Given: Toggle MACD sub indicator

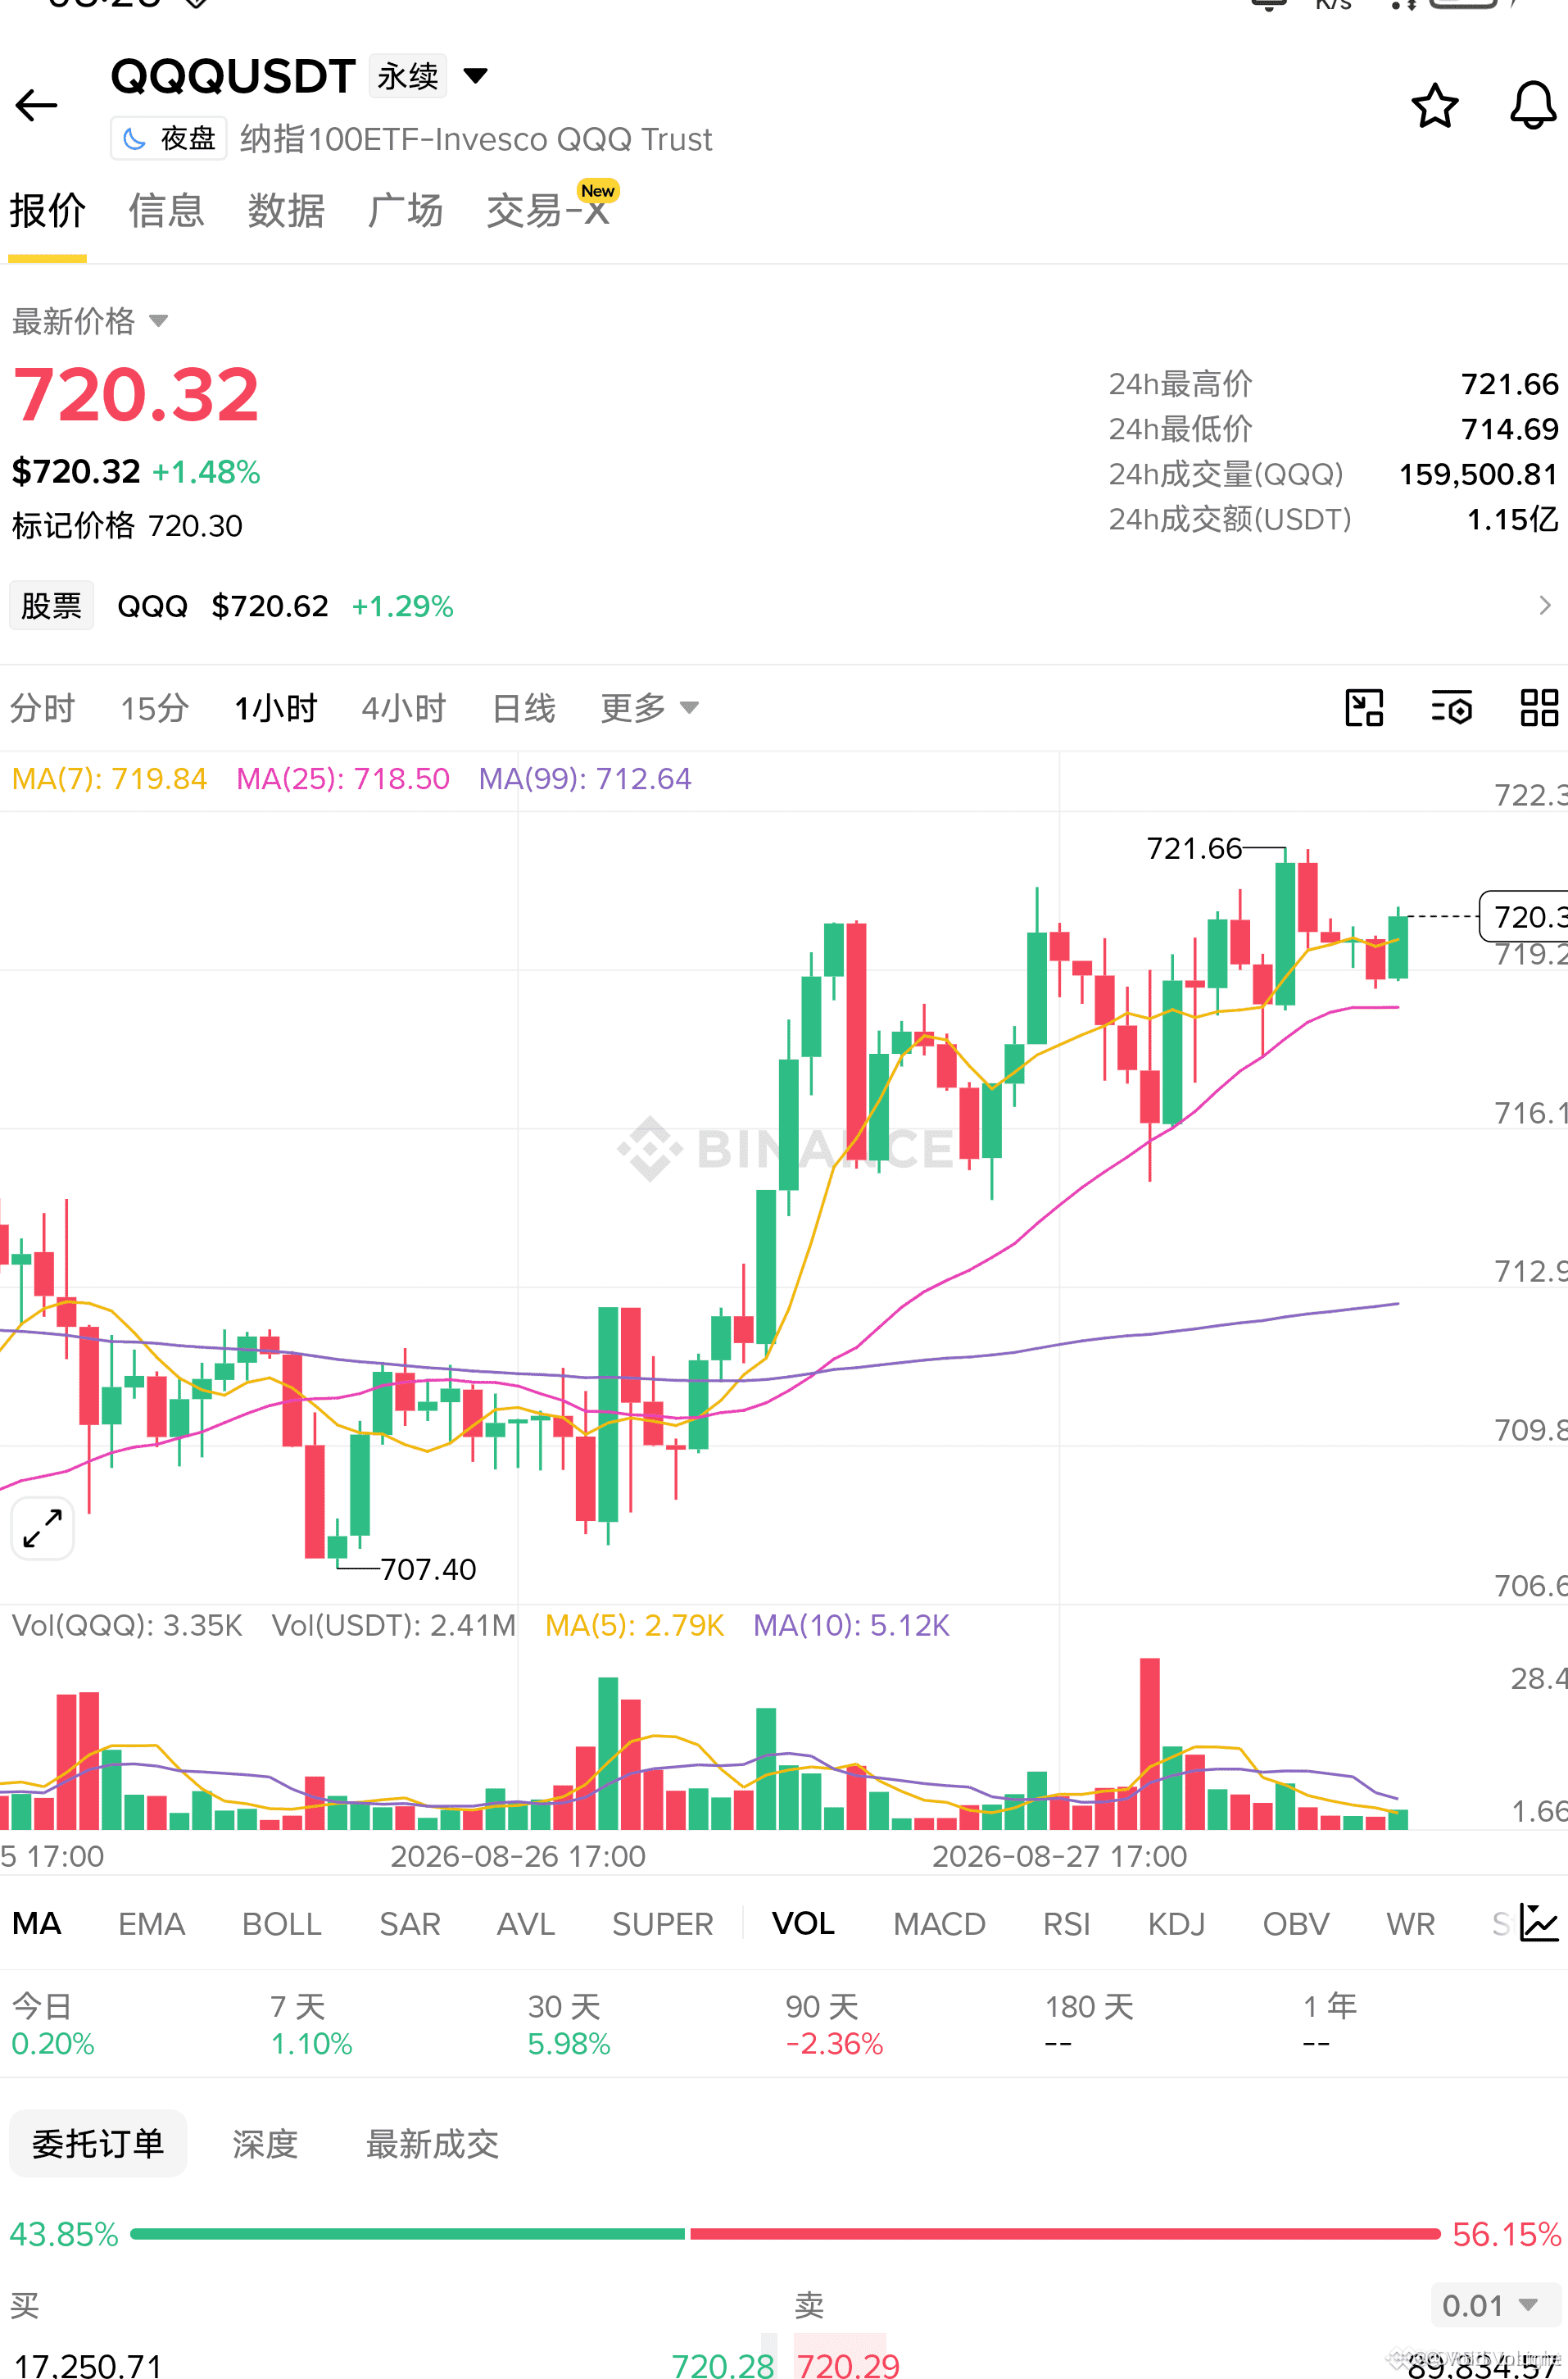Looking at the screenshot, I should tap(940, 1923).
